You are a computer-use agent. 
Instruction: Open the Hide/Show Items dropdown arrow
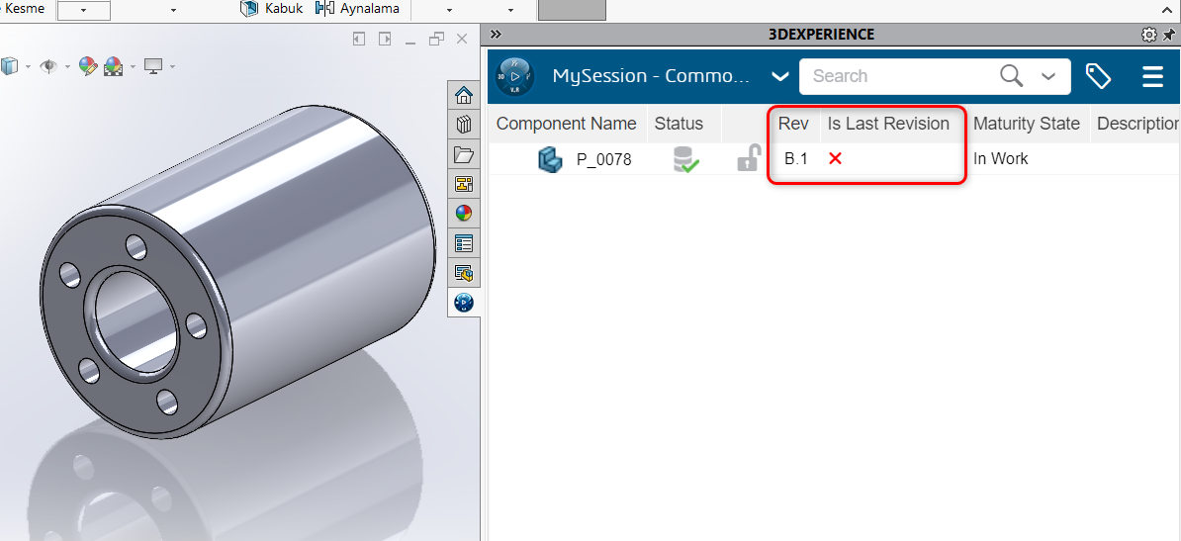point(67,67)
